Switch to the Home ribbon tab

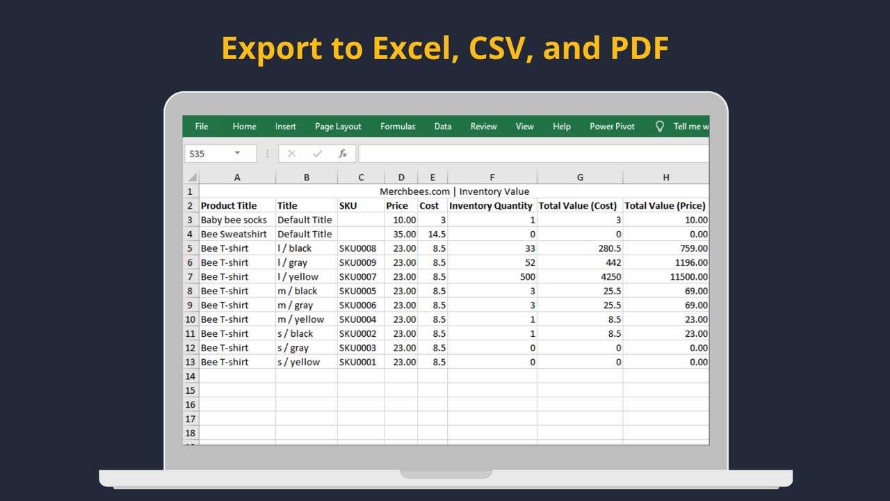244,126
